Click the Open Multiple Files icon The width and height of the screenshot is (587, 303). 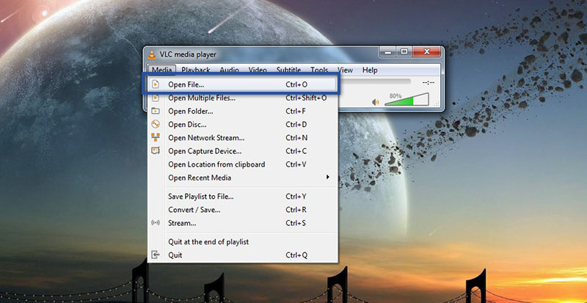click(x=156, y=98)
